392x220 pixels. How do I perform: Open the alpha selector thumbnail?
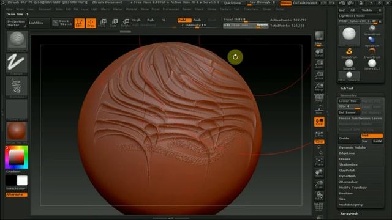coord(17,87)
